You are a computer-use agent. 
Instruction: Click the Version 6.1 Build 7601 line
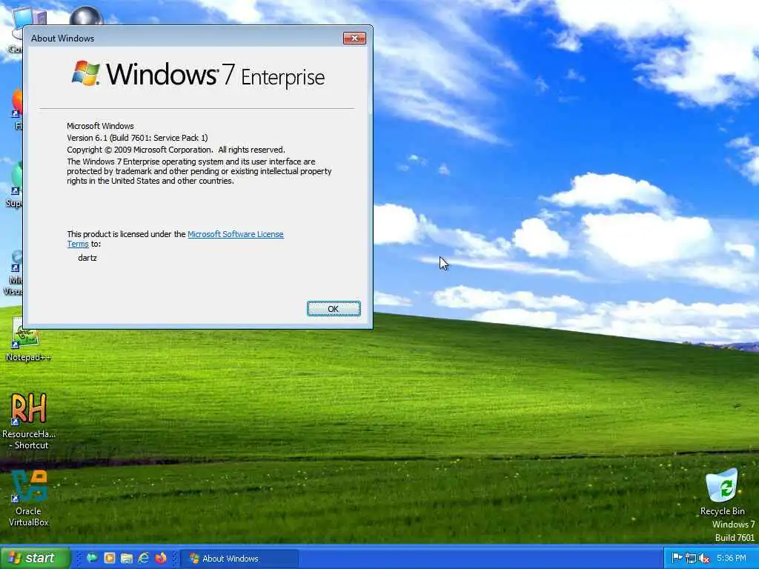(137, 138)
